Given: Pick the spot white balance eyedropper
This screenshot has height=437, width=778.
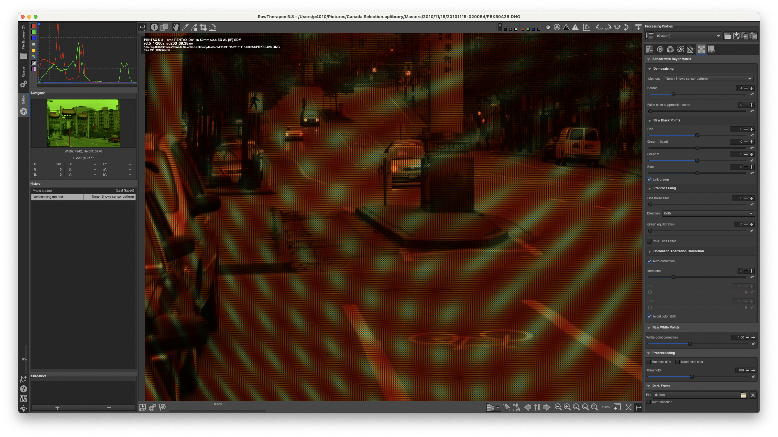Looking at the screenshot, I should [185, 27].
